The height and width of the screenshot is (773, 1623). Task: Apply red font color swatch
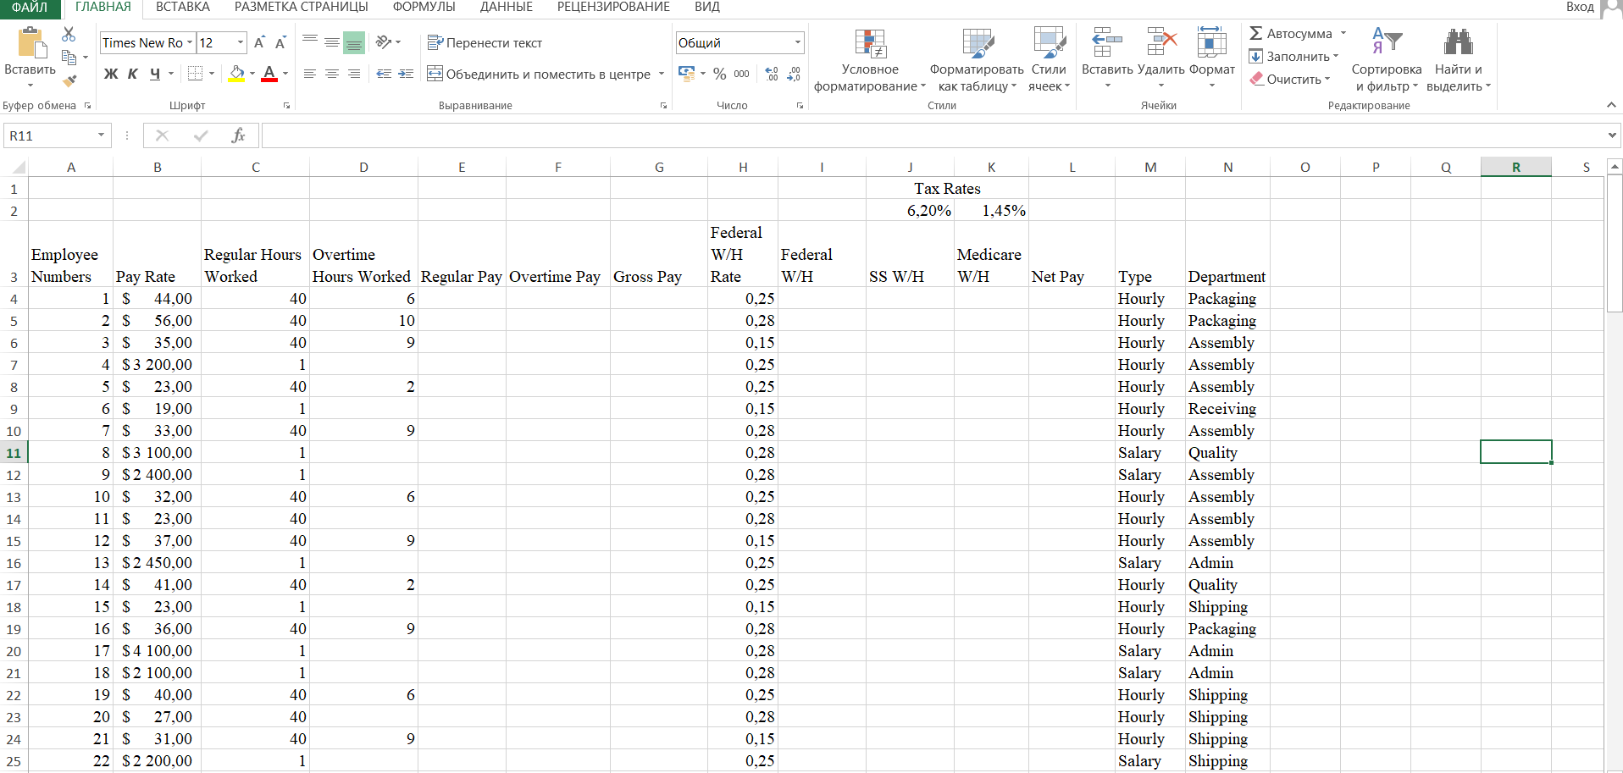coord(269,74)
